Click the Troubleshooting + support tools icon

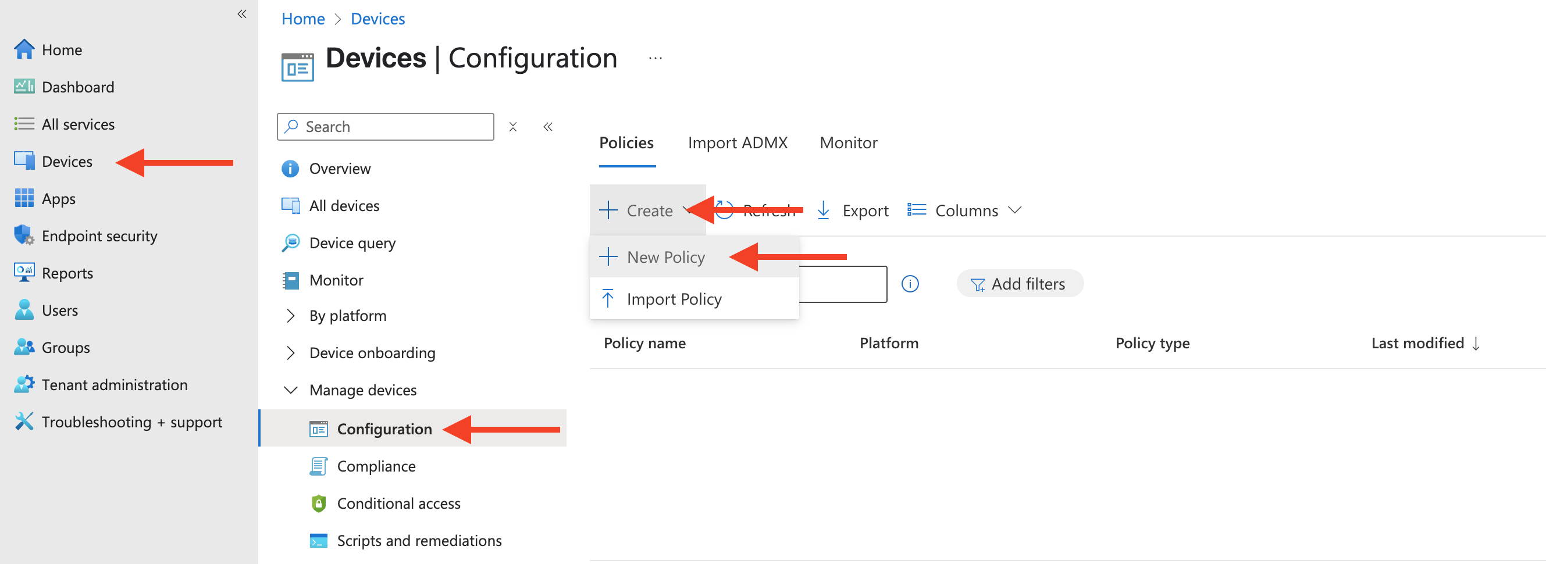[x=24, y=422]
